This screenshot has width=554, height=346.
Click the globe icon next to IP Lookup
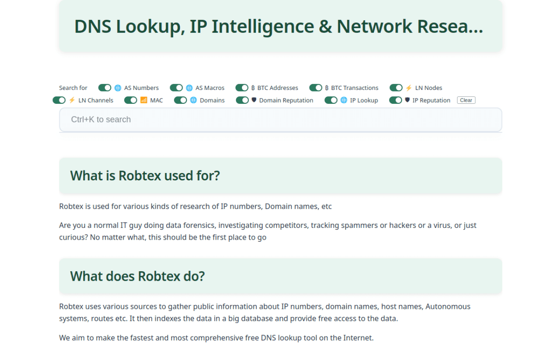coord(344,100)
